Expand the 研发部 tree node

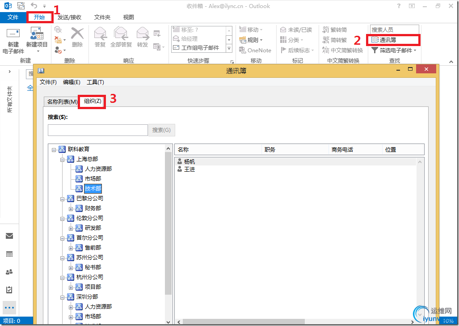point(71,229)
